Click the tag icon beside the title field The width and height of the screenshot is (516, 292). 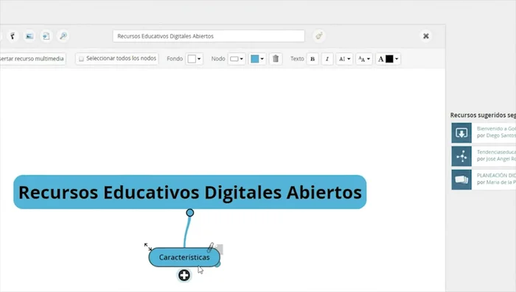319,36
